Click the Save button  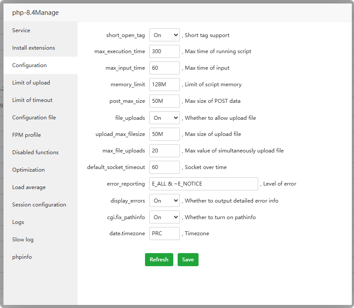pyautogui.click(x=188, y=260)
